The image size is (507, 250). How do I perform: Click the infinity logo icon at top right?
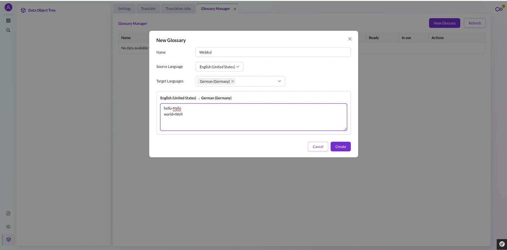point(499,9)
